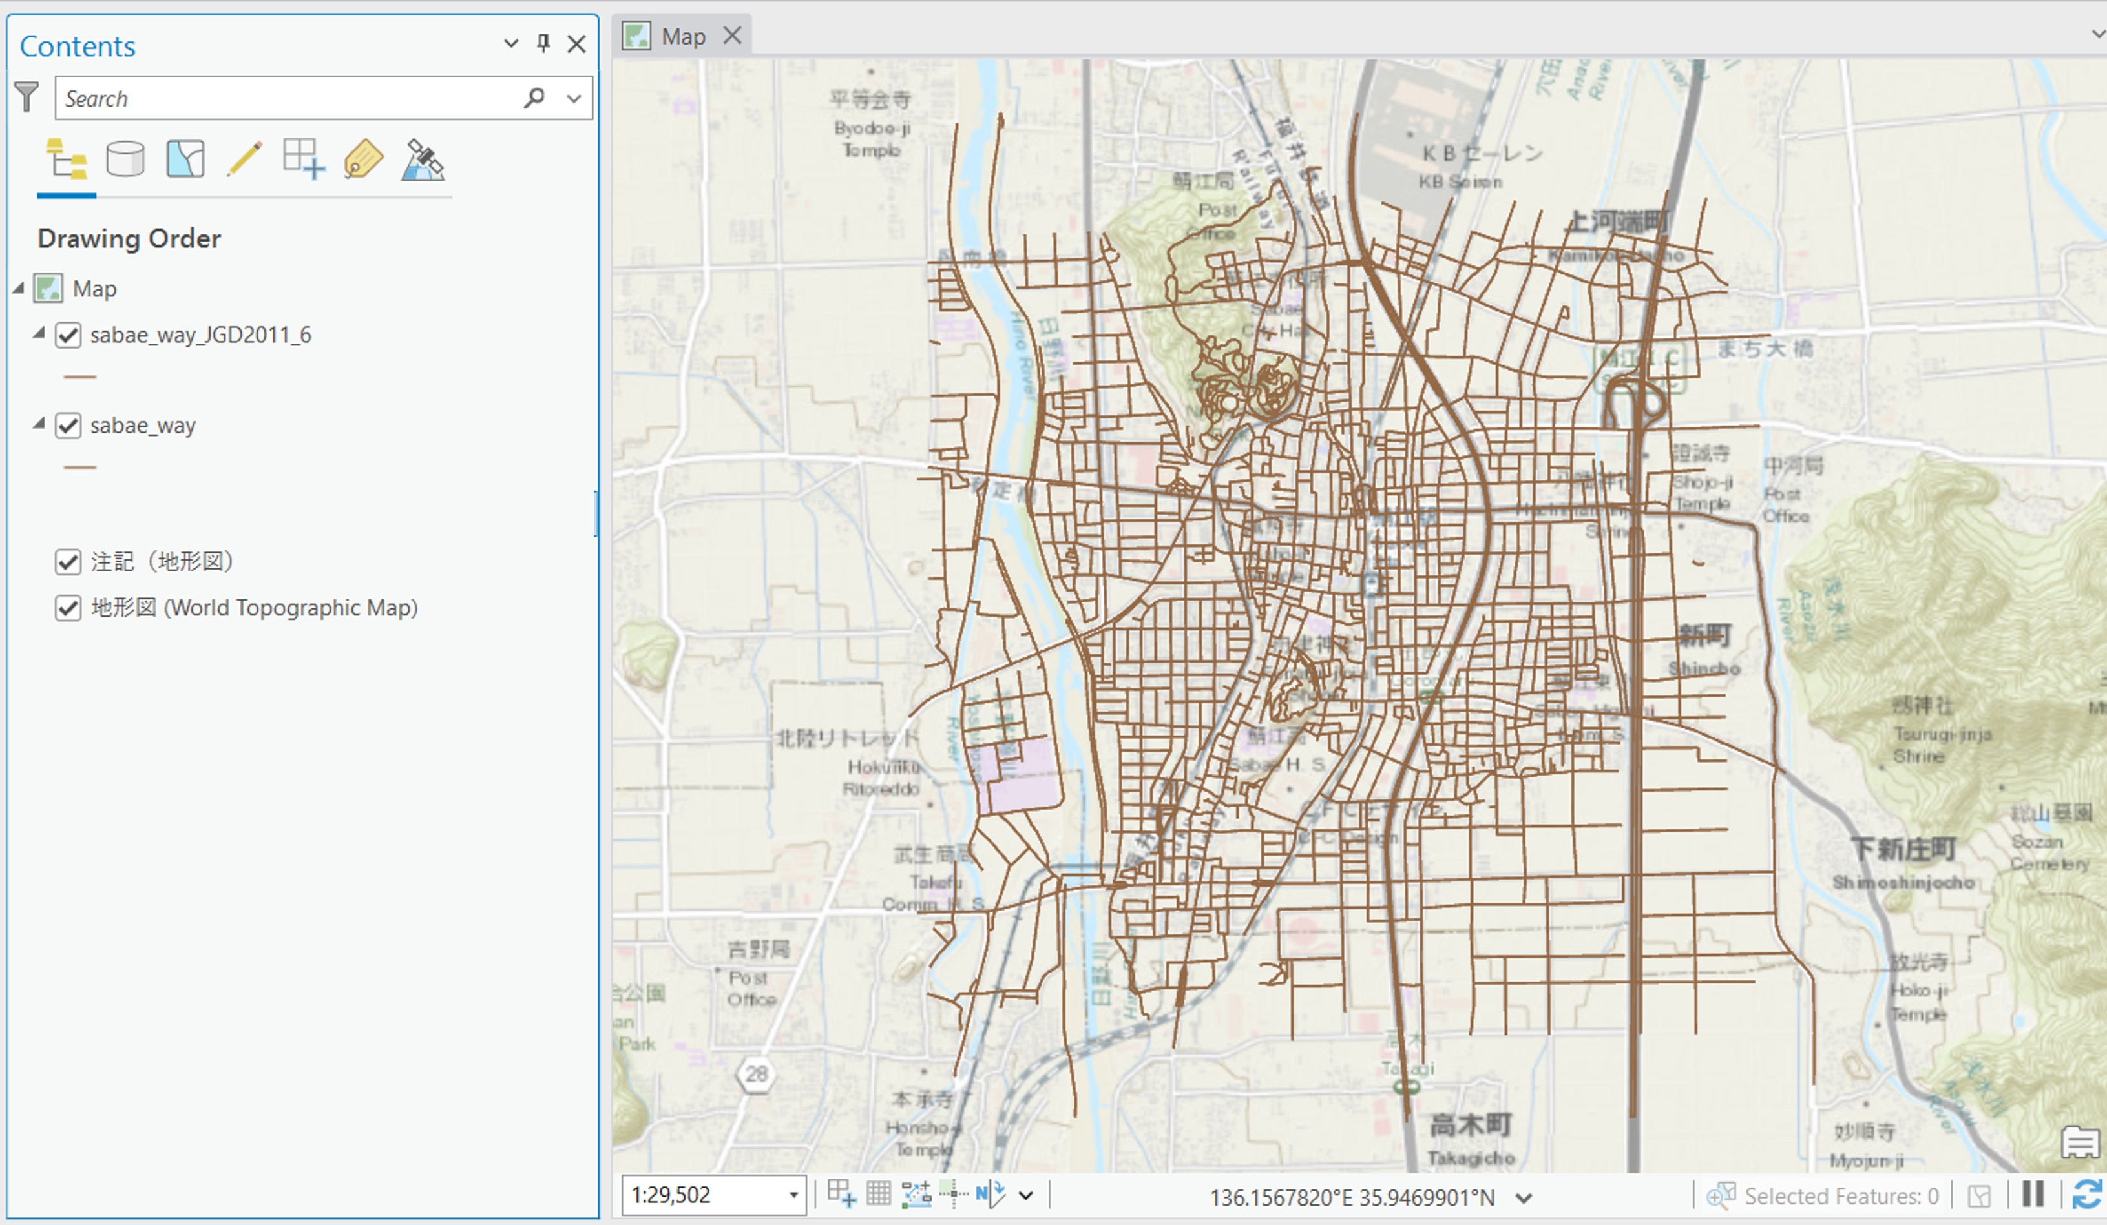Open coordinate display units dropdown
Viewport: 2107px width, 1225px height.
[x=1524, y=1199]
